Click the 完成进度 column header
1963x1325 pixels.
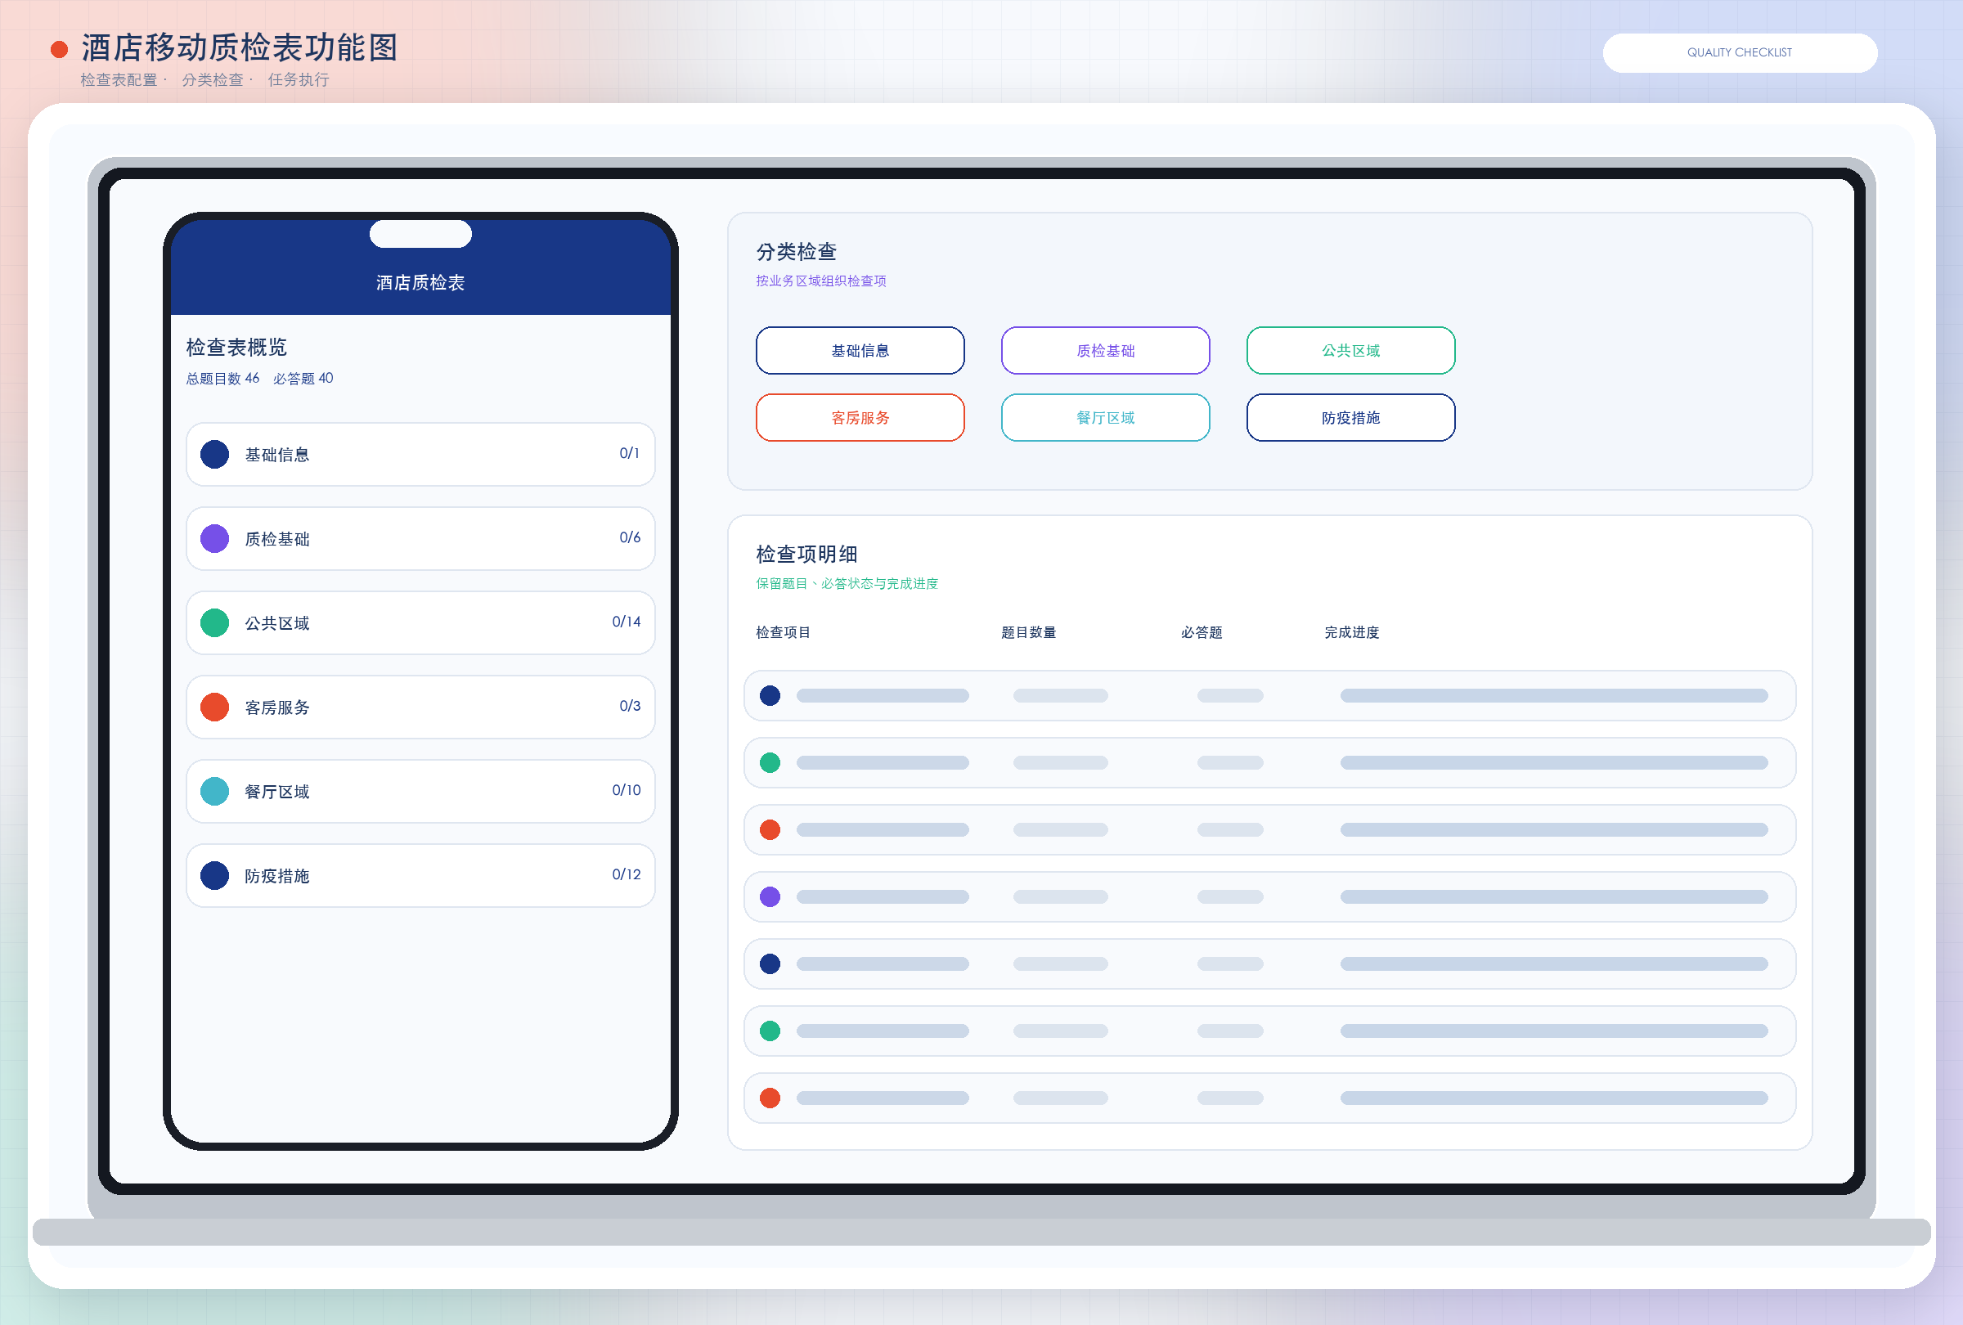(1351, 632)
